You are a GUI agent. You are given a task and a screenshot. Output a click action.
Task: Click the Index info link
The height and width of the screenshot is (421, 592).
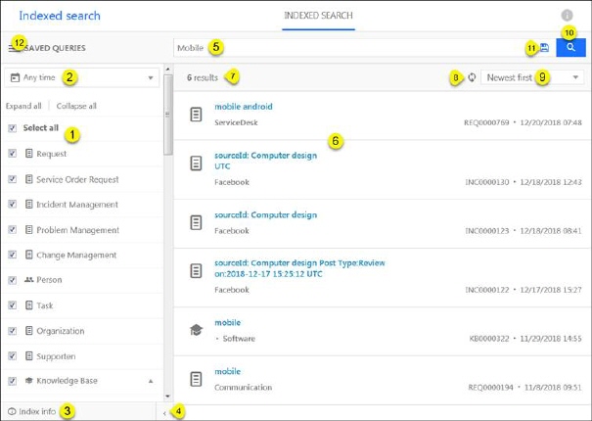(36, 412)
